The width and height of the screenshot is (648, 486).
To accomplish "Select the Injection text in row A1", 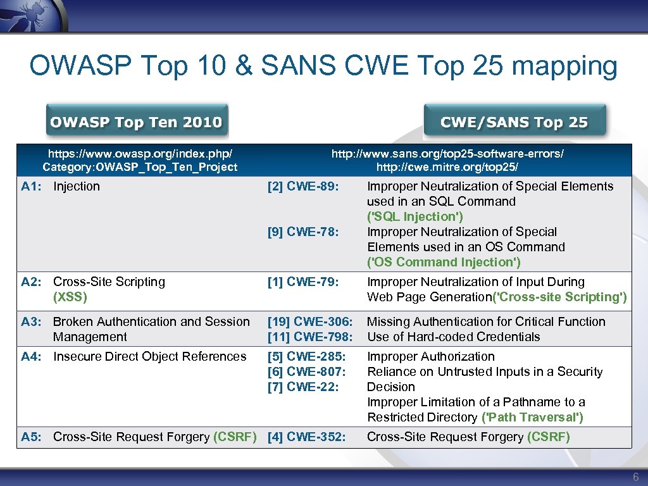I will point(77,187).
